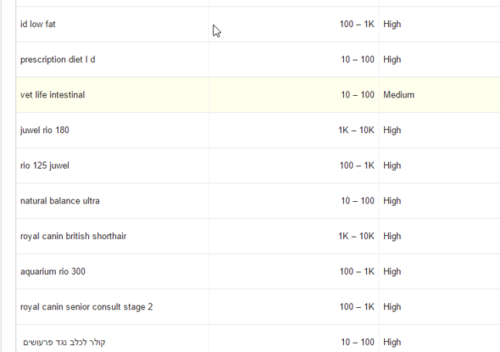Click search volume of the Hebrew keyword row
This screenshot has width=500, height=352.
(358, 343)
